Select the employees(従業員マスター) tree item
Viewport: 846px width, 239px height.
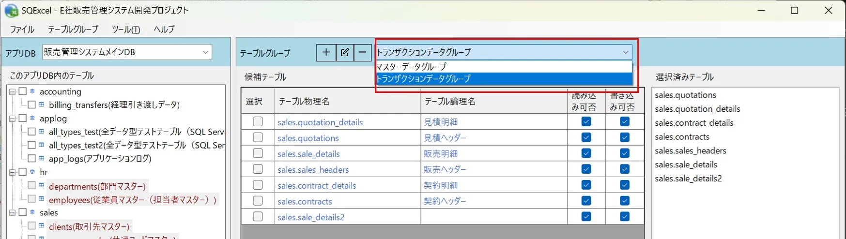133,200
